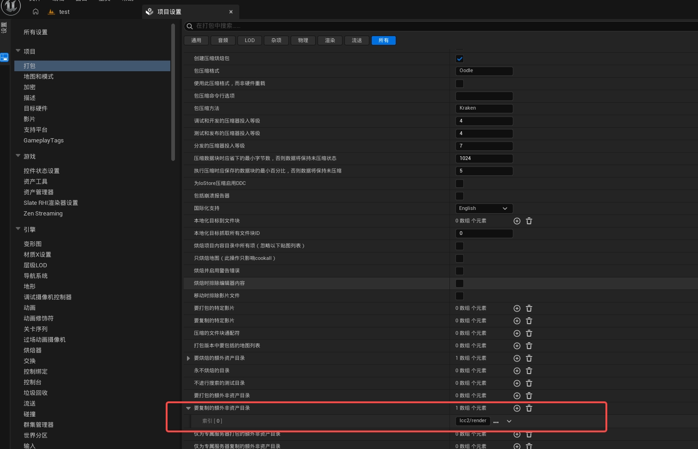698x449 pixels.
Task: Click the search magnifier icon in settings
Action: pyautogui.click(x=189, y=26)
